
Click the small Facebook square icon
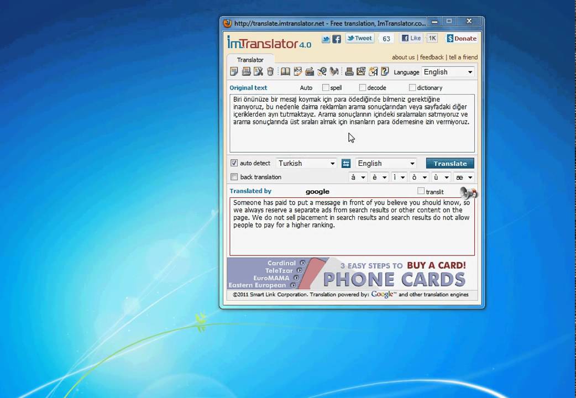pyautogui.click(x=337, y=39)
